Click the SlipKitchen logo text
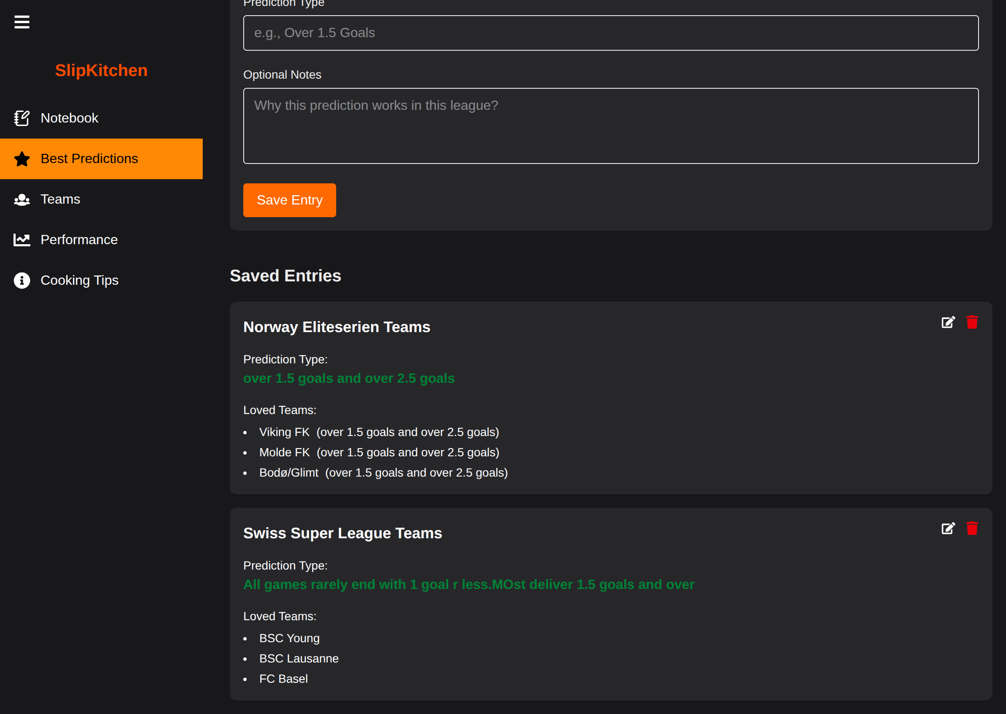Image resolution: width=1006 pixels, height=714 pixels. point(101,71)
